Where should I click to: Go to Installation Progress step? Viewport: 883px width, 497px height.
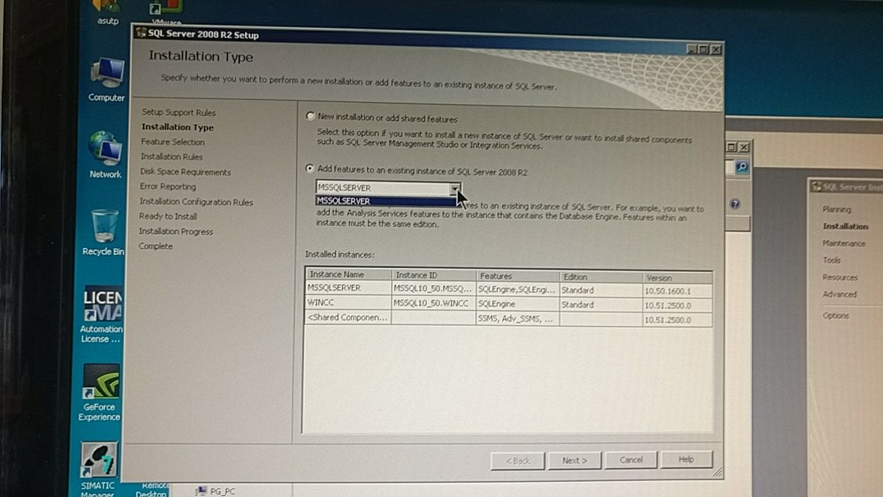176,231
